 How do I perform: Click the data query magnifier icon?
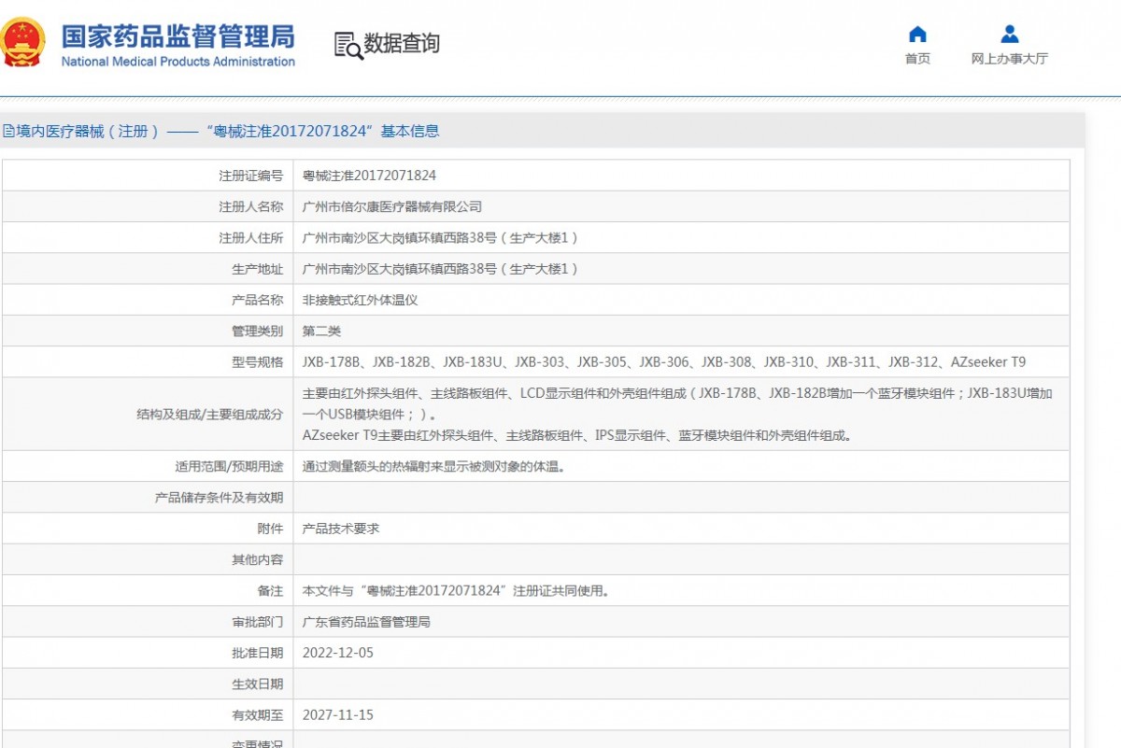coord(348,45)
